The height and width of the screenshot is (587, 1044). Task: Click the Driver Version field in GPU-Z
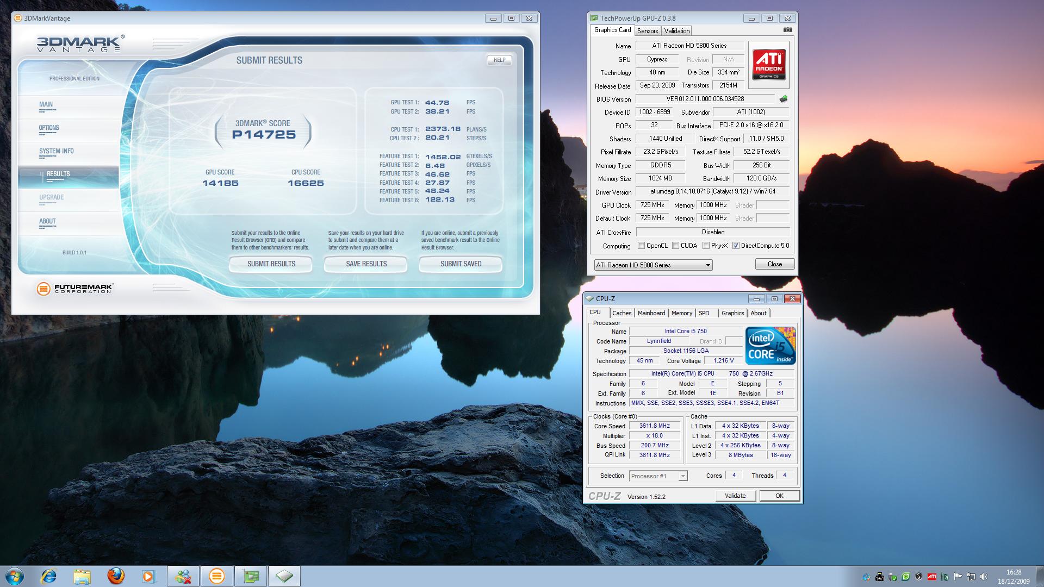(713, 191)
